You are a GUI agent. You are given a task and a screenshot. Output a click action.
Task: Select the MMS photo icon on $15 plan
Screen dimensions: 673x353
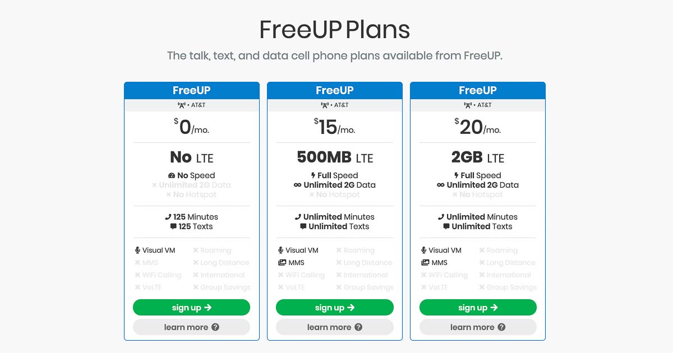click(282, 261)
